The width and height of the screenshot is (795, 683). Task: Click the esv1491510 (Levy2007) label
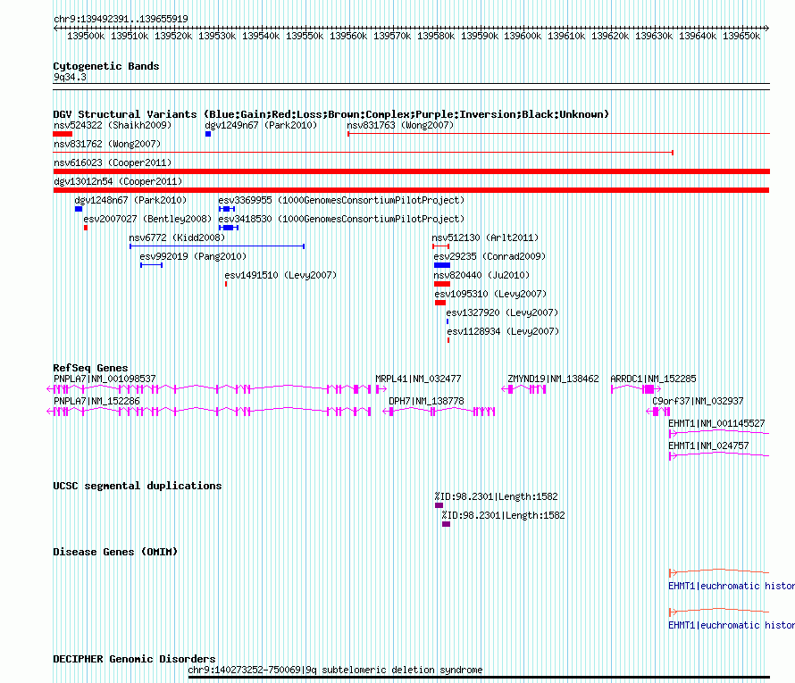pyautogui.click(x=280, y=275)
